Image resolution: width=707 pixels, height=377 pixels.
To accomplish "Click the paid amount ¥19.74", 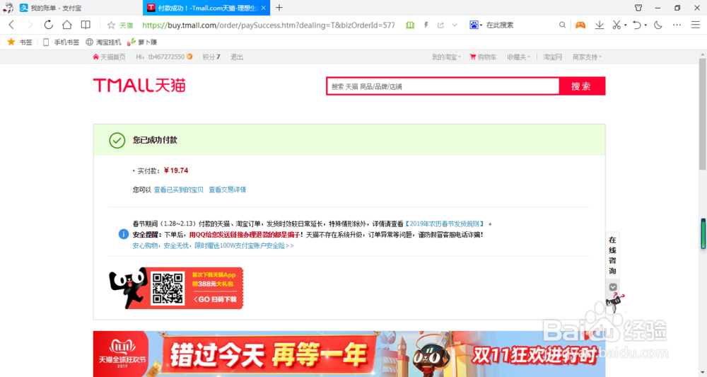I will click(176, 170).
